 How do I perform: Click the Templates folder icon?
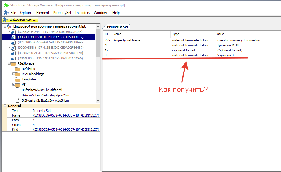(x=18, y=79)
